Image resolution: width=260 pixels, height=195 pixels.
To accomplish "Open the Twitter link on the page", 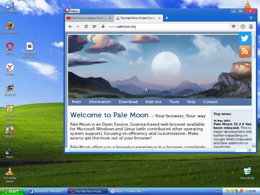I will tap(245, 39).
